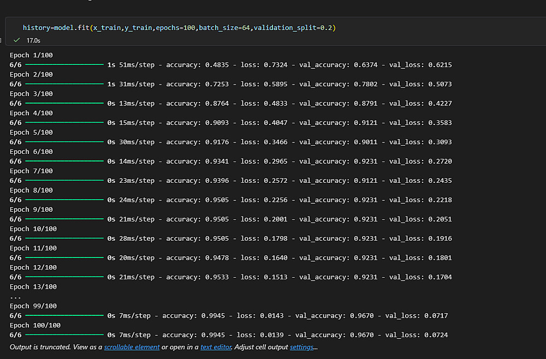546x359 pixels.
Task: Place cursor in model.fit code cell
Action: 275,27
